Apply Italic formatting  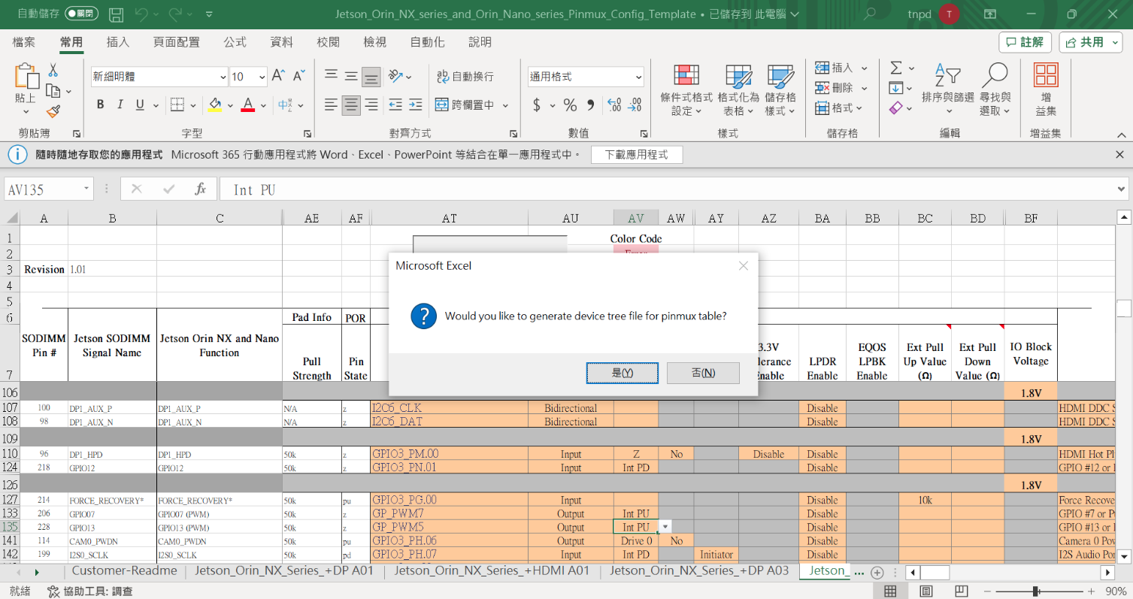pyautogui.click(x=120, y=104)
